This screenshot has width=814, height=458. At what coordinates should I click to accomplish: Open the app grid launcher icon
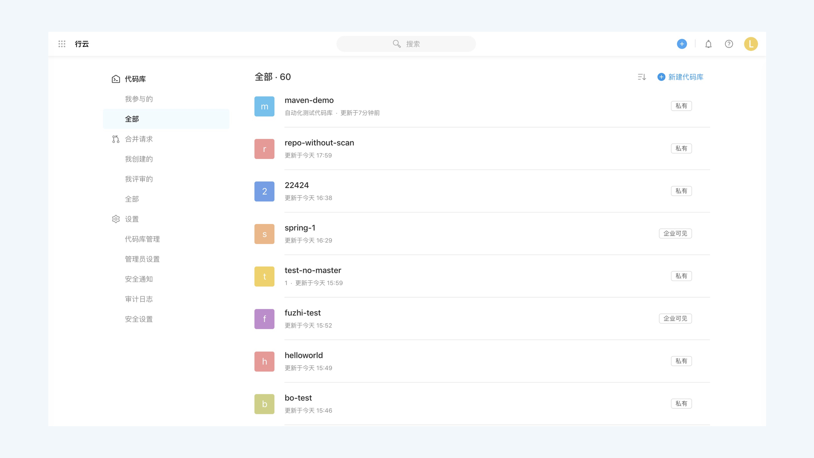62,44
